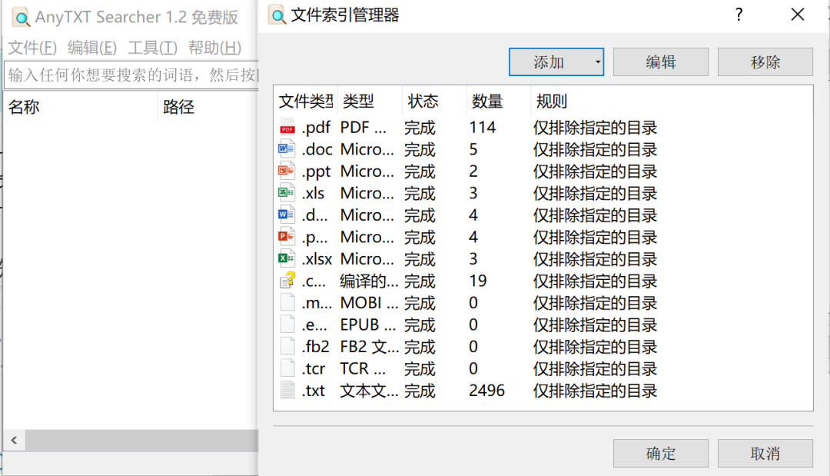Click the count value 114
The width and height of the screenshot is (830, 476).
click(x=482, y=128)
